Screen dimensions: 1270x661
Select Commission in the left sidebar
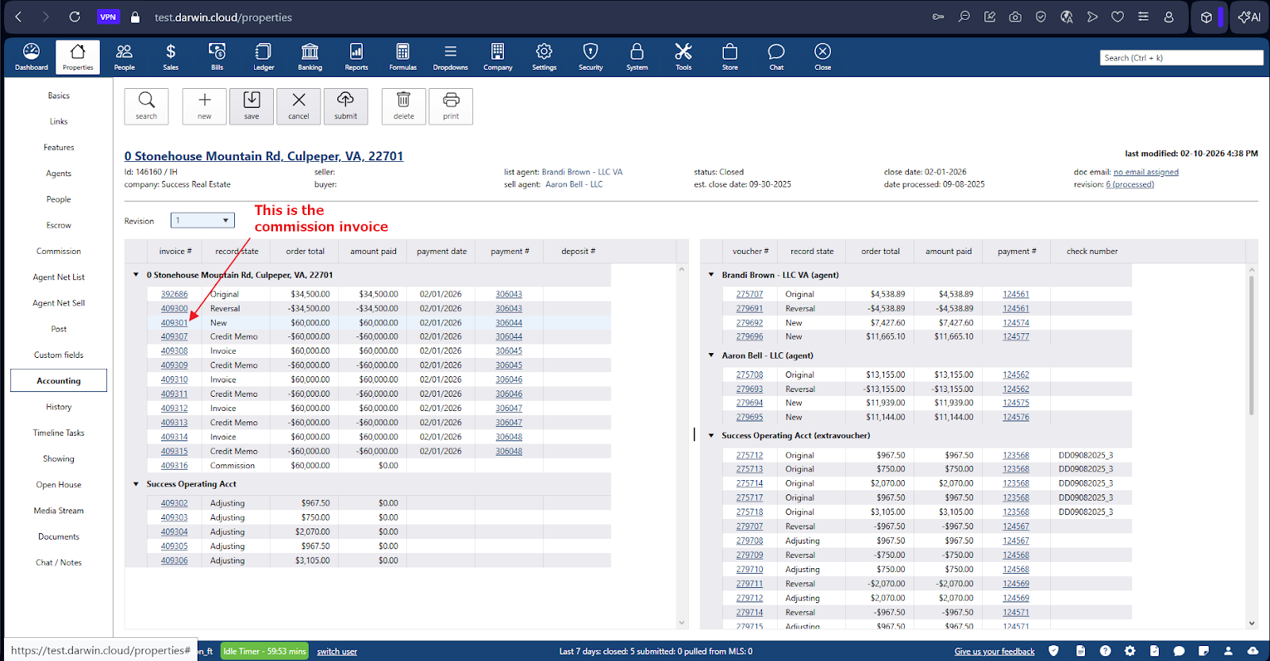[59, 252]
